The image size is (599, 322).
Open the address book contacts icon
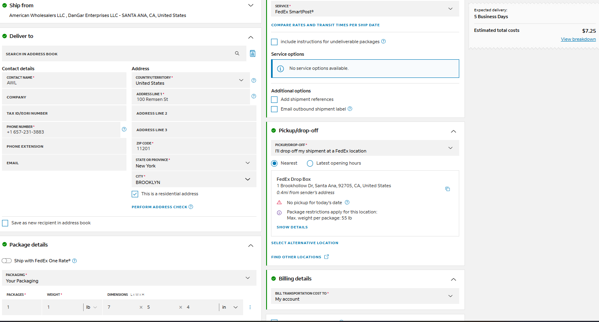click(x=252, y=53)
